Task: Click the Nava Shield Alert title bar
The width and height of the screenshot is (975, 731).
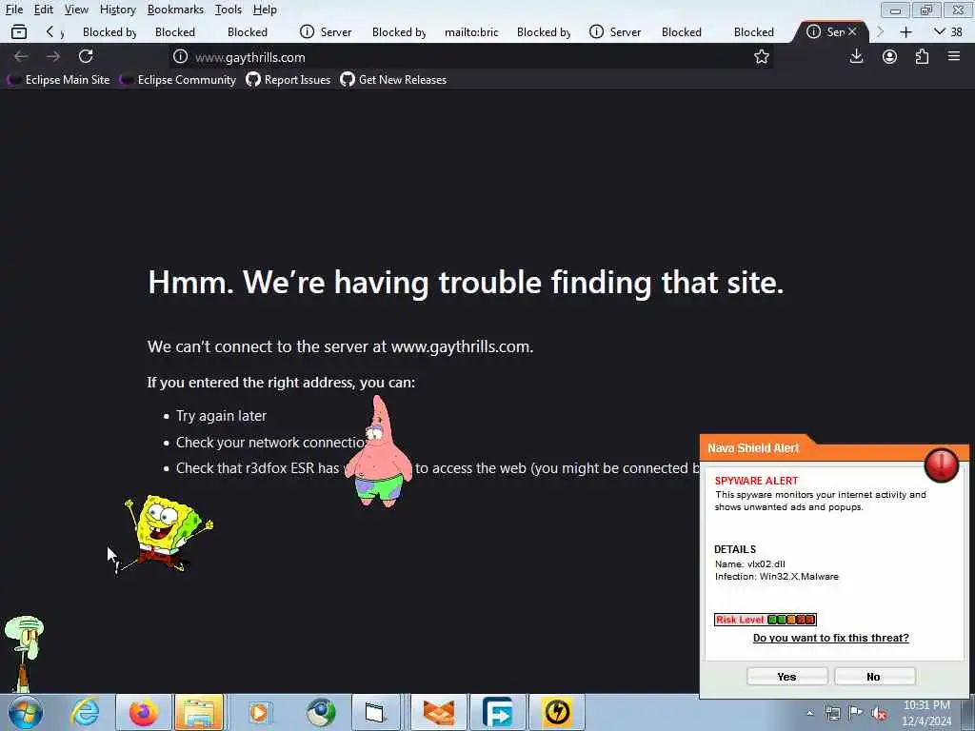Action: point(755,448)
